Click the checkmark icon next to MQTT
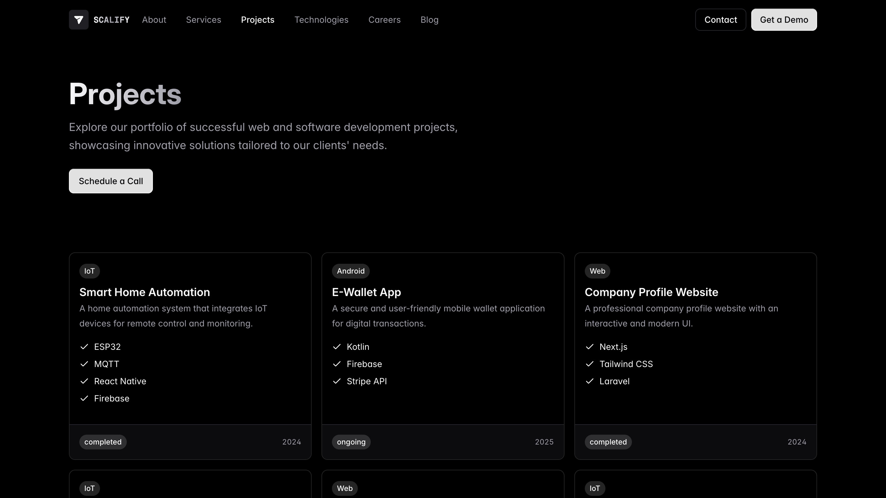The height and width of the screenshot is (498, 886). (84, 364)
